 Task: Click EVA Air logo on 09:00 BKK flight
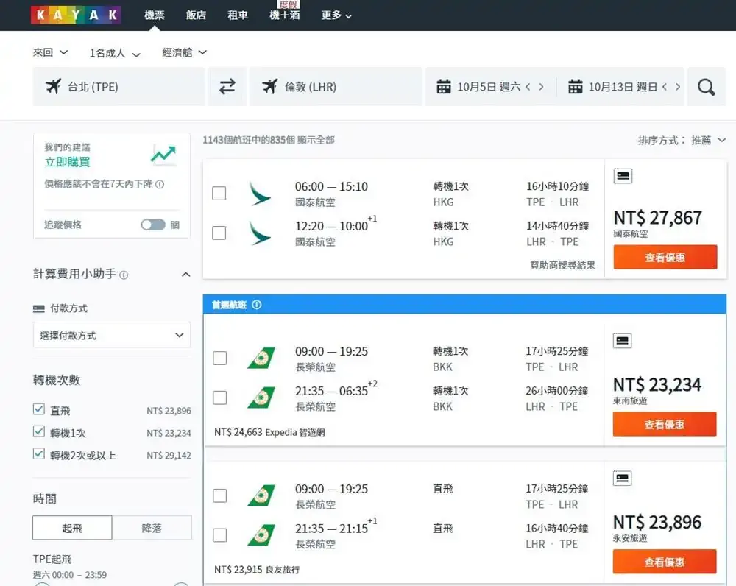click(261, 359)
